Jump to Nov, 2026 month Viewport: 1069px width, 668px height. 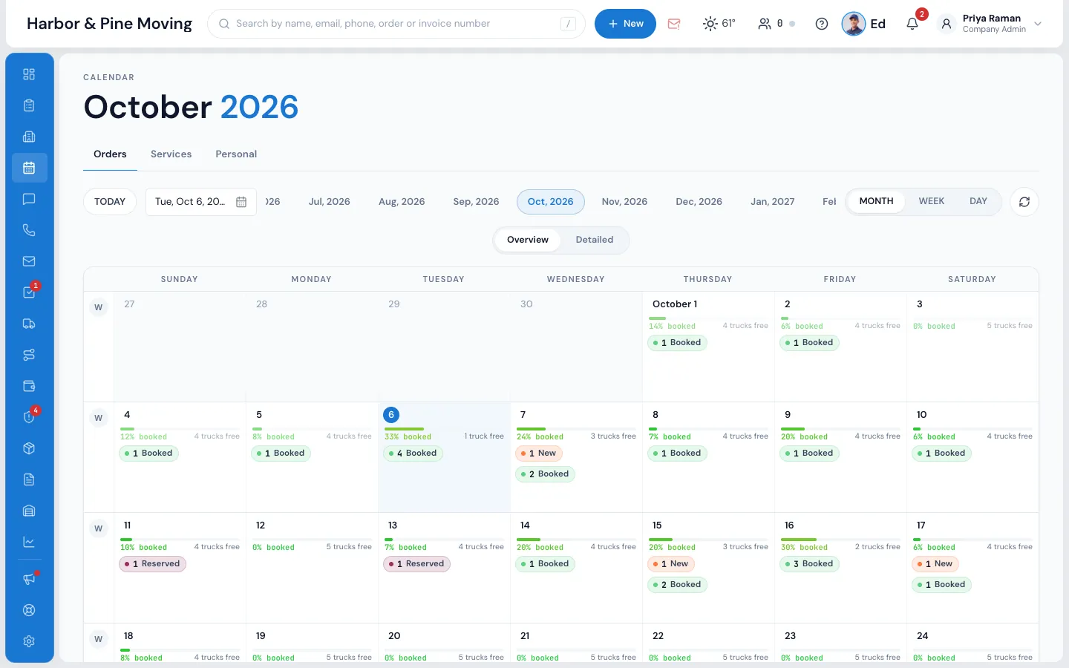point(624,202)
